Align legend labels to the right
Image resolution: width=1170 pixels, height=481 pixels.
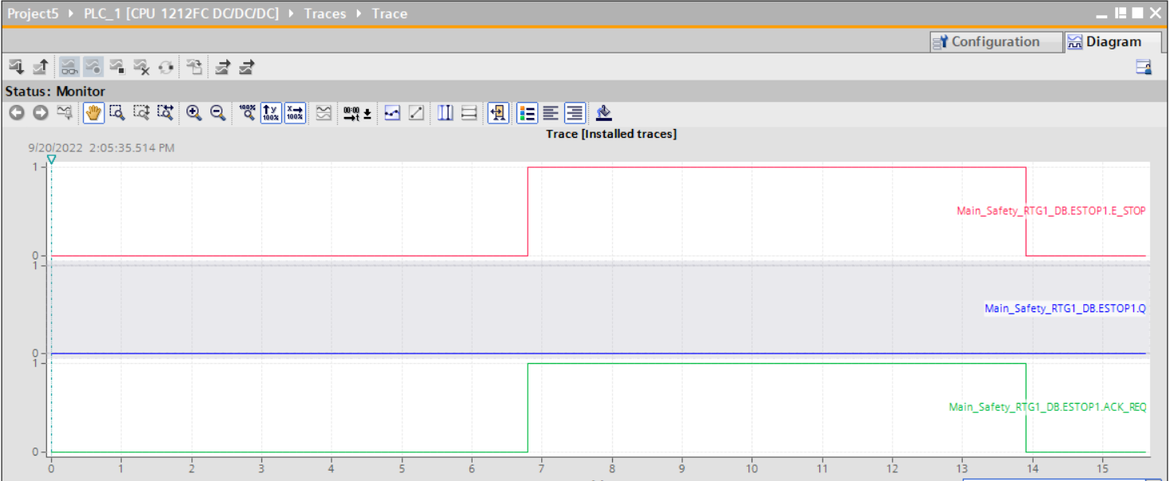click(575, 113)
